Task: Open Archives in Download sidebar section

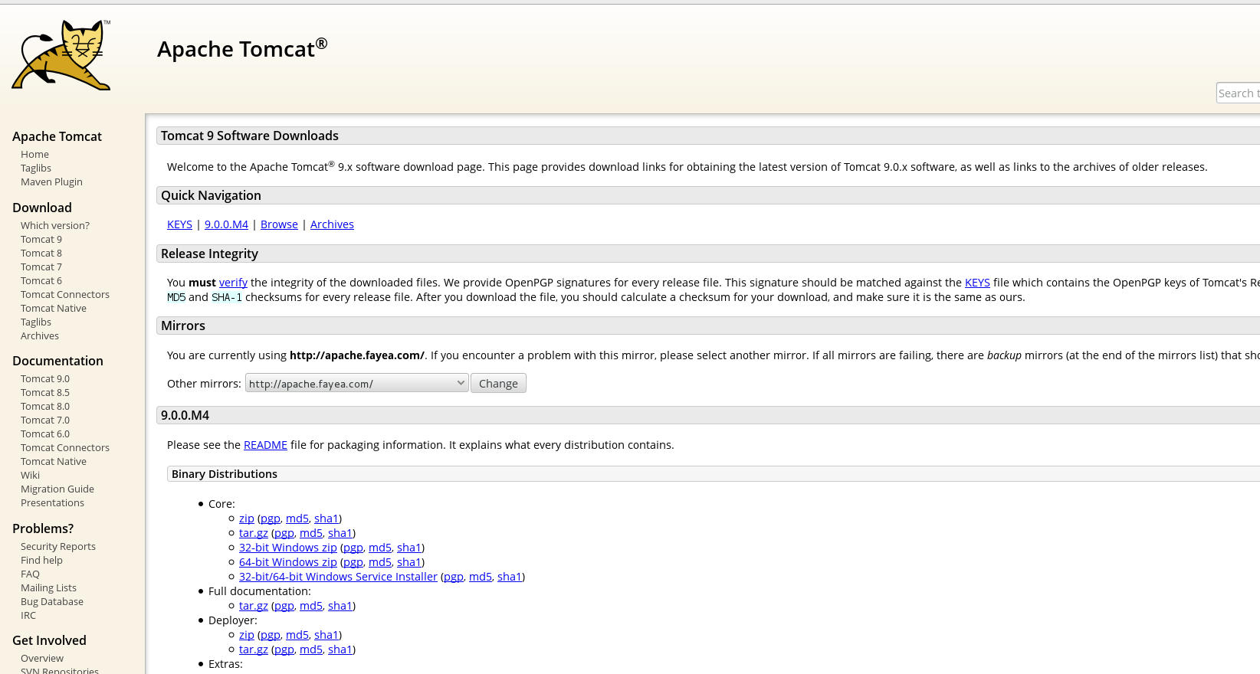Action: point(40,335)
